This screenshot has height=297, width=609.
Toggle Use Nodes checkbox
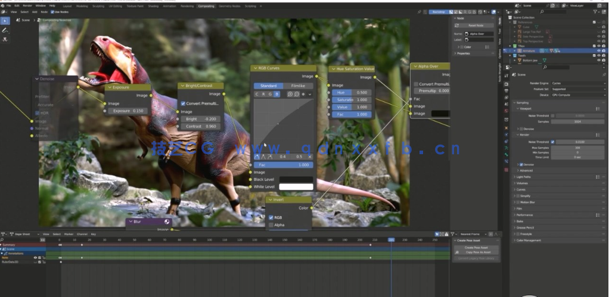pyautogui.click(x=52, y=12)
